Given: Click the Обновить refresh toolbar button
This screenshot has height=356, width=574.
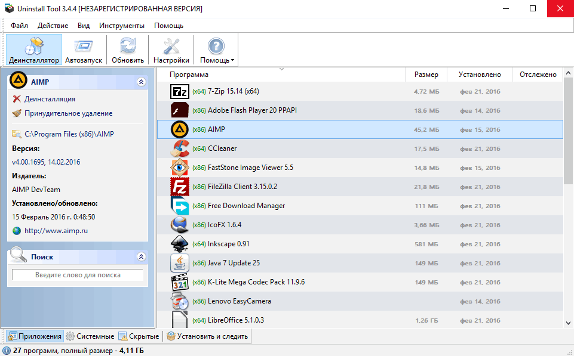Looking at the screenshot, I should 128,49.
